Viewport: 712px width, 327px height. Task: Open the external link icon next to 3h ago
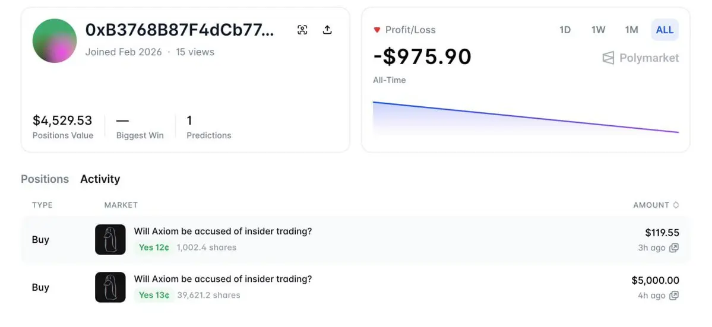click(x=674, y=248)
